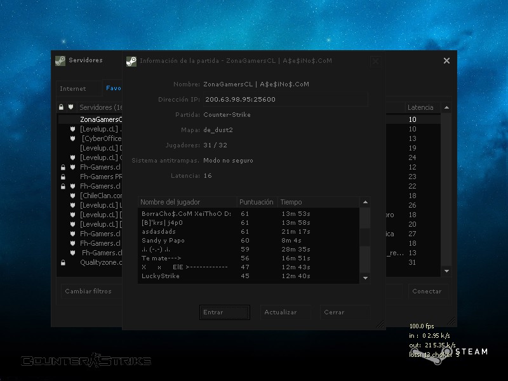Click shield icon on [CyberOffice row
Image resolution: width=508 pixels, height=381 pixels.
(x=72, y=138)
